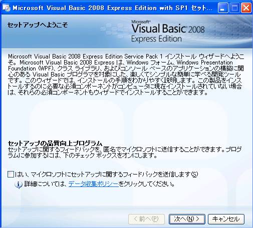This screenshot has height=228, width=253.
Task: Click the welcome paragraph describing the install wizard
Action: [x=126, y=74]
